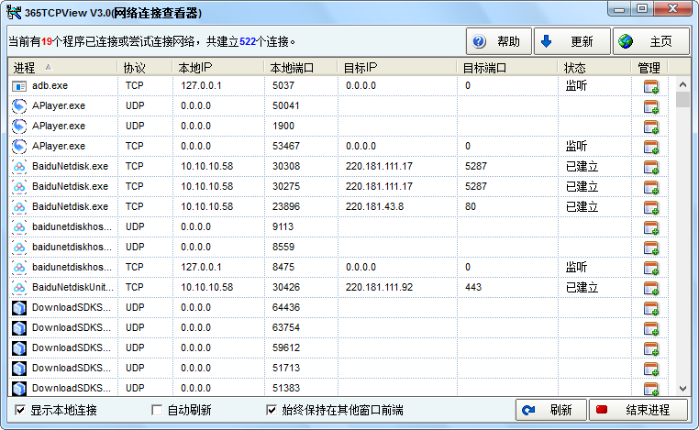Sort by the 状态 column header
This screenshot has width=699, height=430.
[594, 68]
